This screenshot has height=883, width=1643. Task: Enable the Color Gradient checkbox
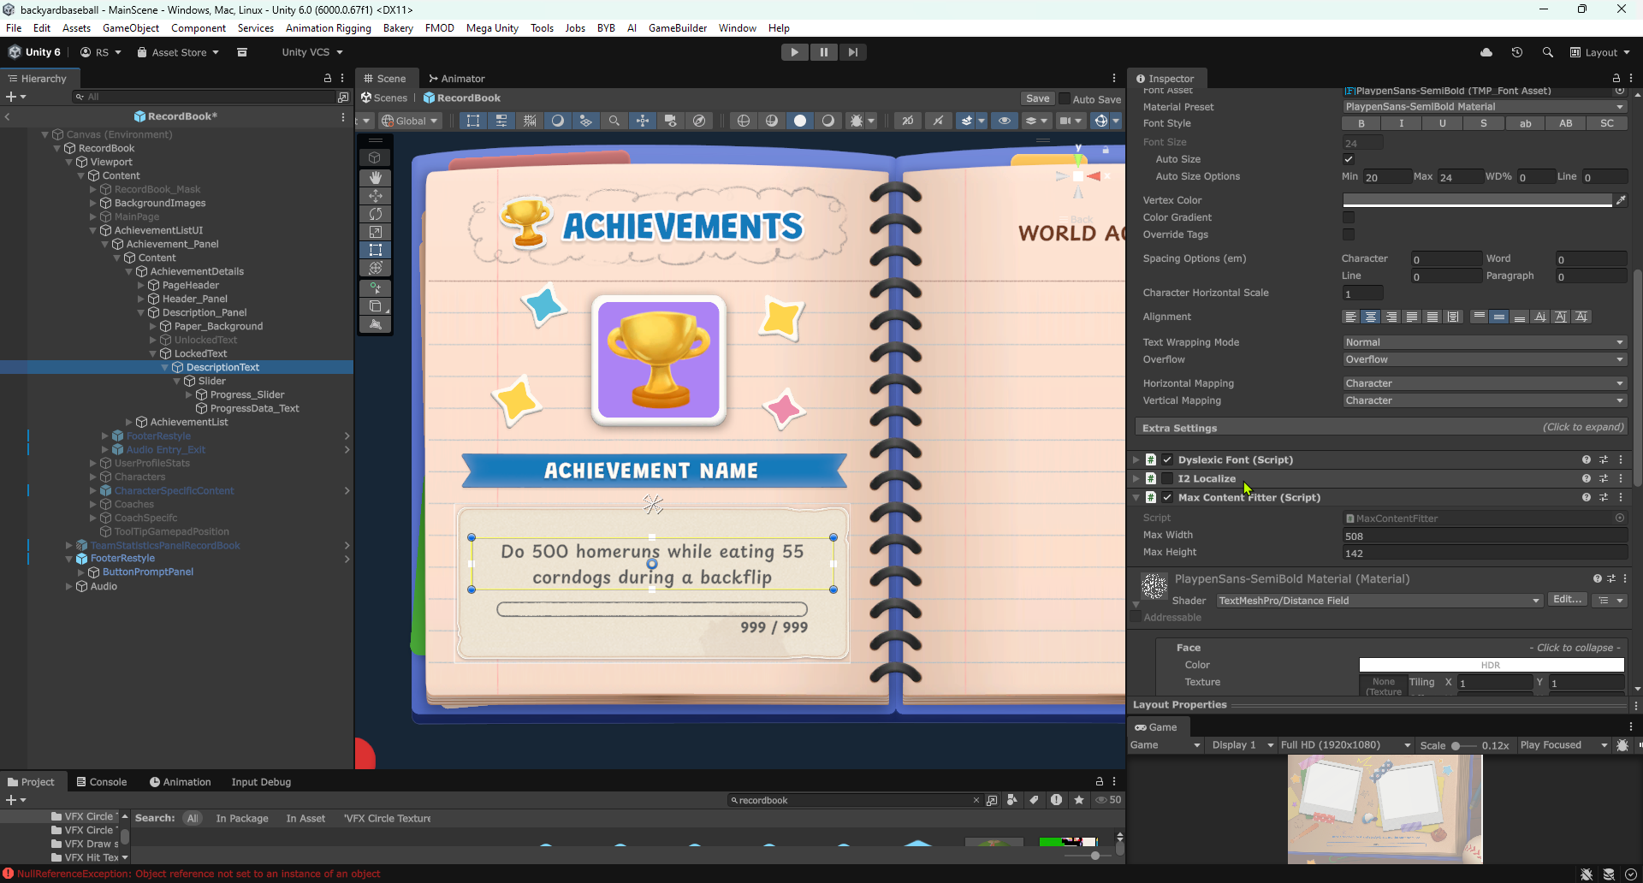(1349, 217)
